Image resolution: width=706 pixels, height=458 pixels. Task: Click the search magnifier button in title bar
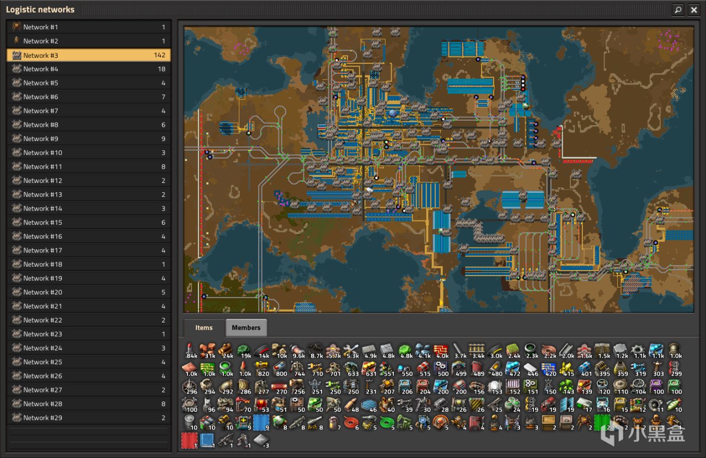coord(677,9)
